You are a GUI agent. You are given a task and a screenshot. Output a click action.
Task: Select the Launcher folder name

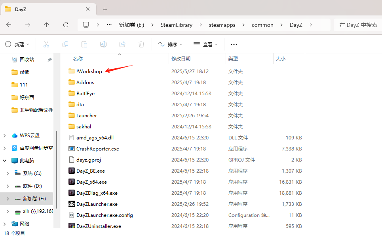87,115
